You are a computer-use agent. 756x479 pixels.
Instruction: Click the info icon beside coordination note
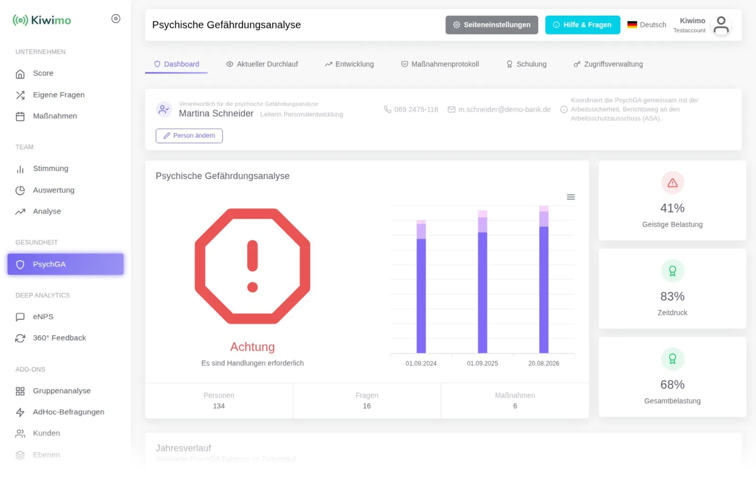click(564, 110)
